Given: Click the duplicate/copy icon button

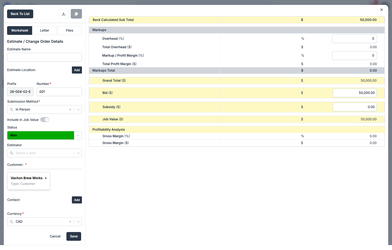Looking at the screenshot, I should (x=76, y=14).
